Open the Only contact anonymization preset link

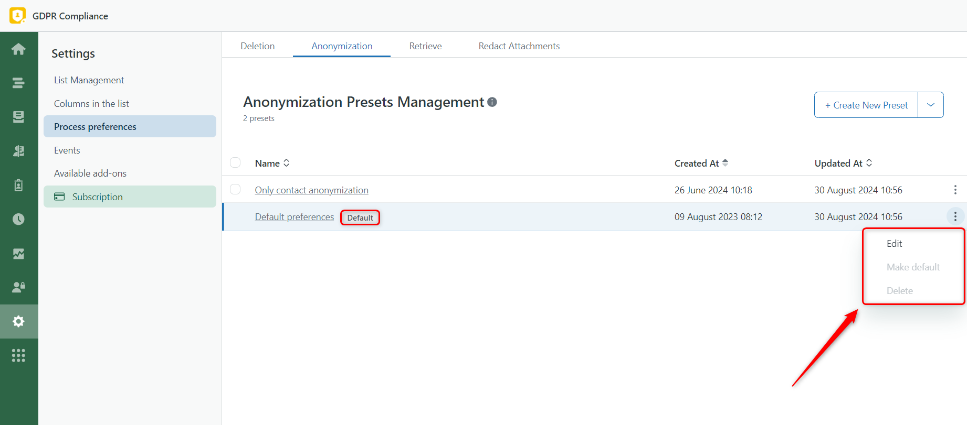pos(312,190)
